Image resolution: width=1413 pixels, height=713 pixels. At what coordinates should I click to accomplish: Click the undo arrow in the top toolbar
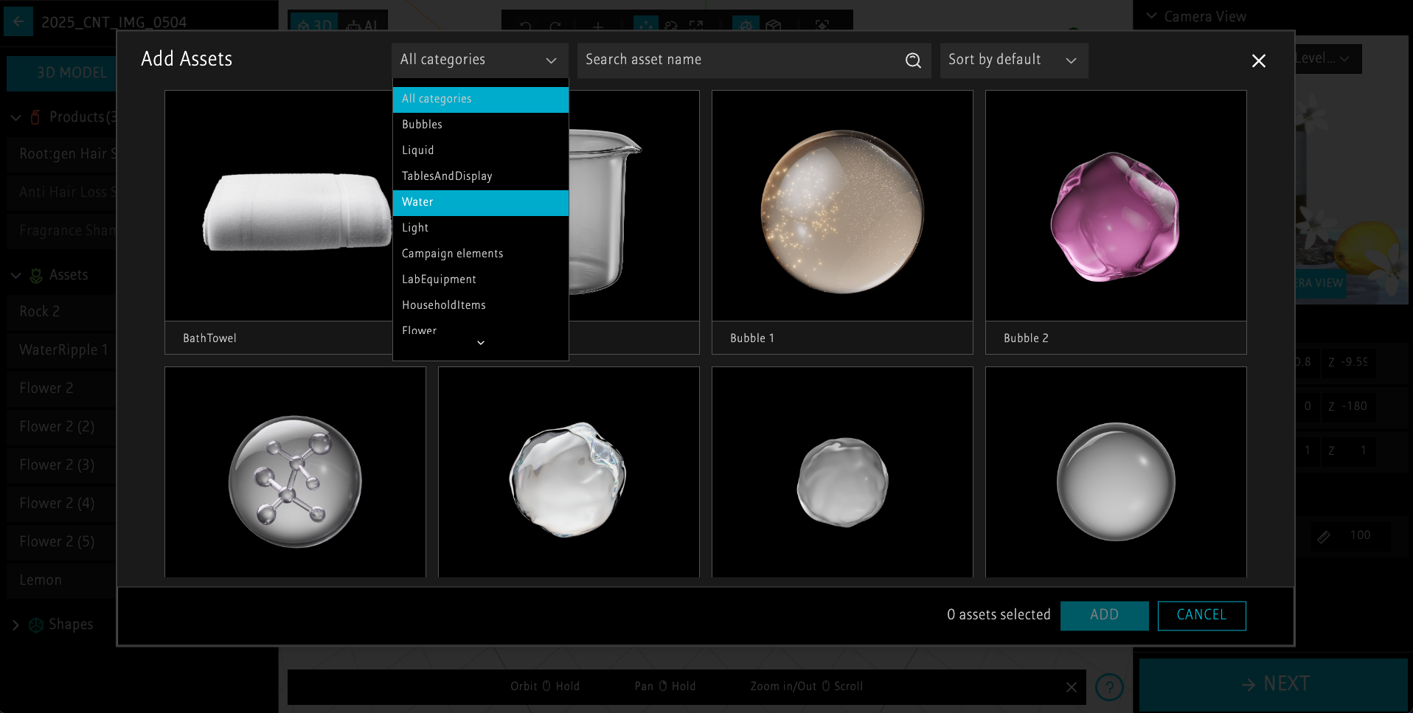click(525, 27)
